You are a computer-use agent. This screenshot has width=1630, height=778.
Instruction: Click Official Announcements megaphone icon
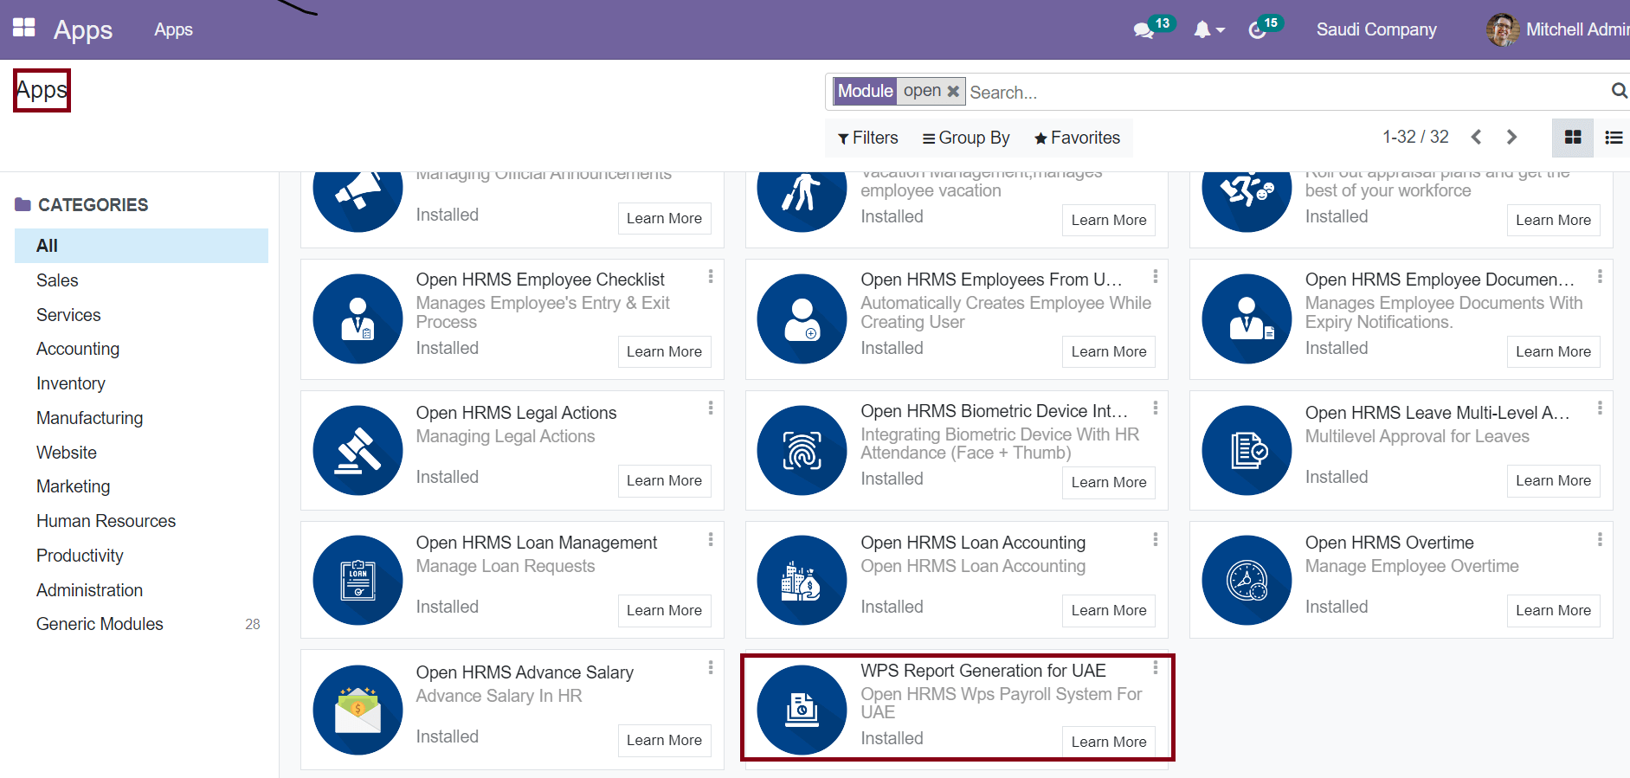pyautogui.click(x=358, y=202)
